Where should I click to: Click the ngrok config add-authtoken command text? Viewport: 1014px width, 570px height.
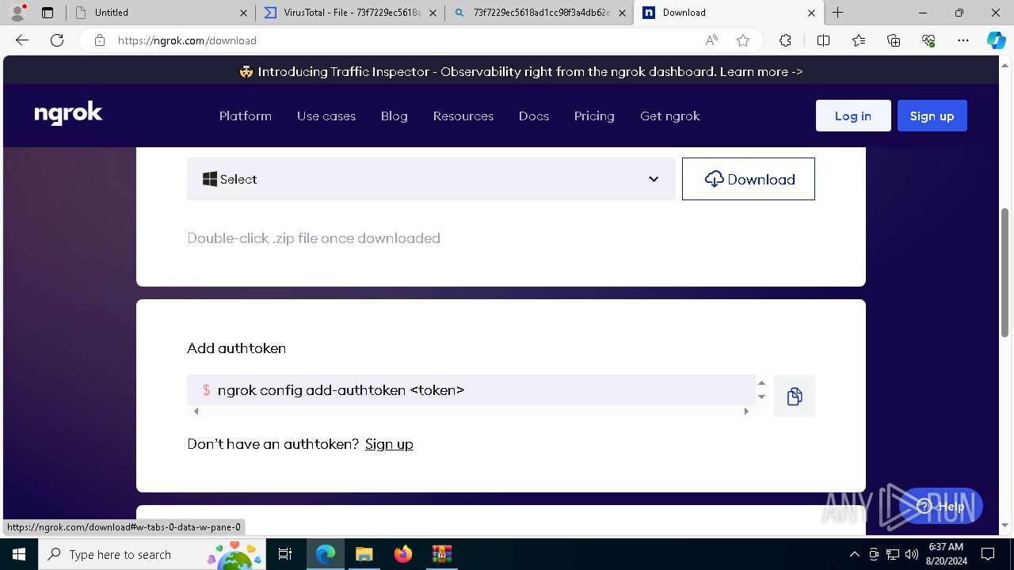point(341,389)
